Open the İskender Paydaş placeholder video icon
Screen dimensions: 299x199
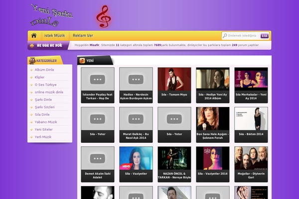pos(97,79)
